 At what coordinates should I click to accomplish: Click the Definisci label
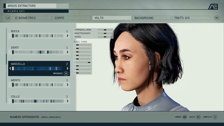coord(58,73)
